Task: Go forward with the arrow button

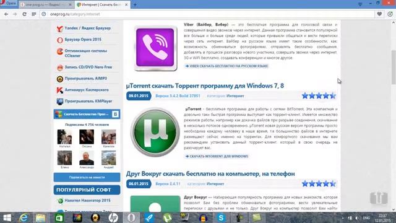Action: (x=15, y=14)
